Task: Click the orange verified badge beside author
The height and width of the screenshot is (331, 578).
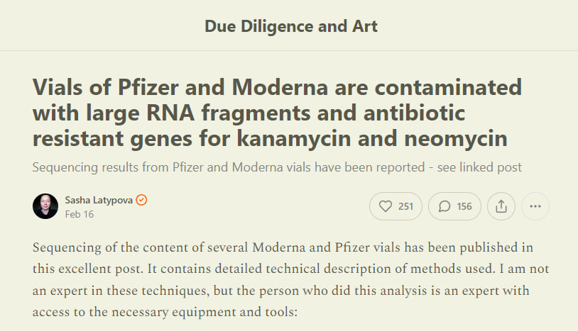Action: click(x=142, y=200)
